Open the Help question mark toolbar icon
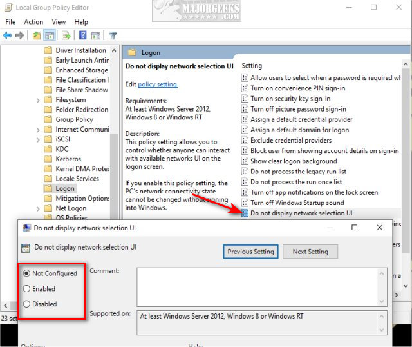Image resolution: width=412 pixels, height=347 pixels. pos(83,35)
